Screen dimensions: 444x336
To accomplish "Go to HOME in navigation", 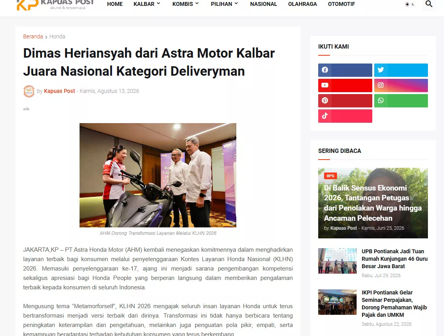I will click(115, 4).
